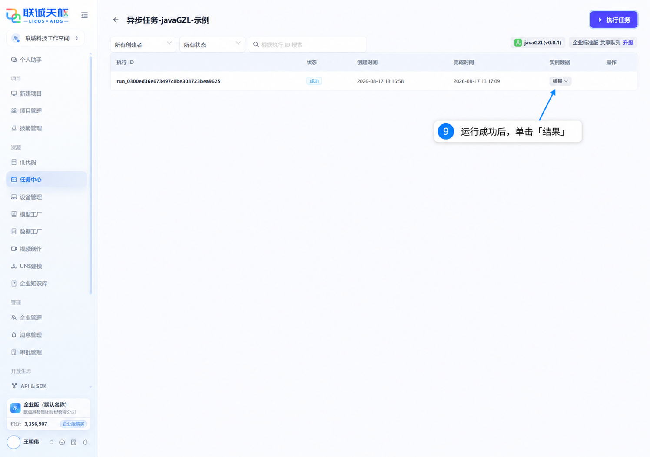Go back using the left arrow icon

(116, 20)
